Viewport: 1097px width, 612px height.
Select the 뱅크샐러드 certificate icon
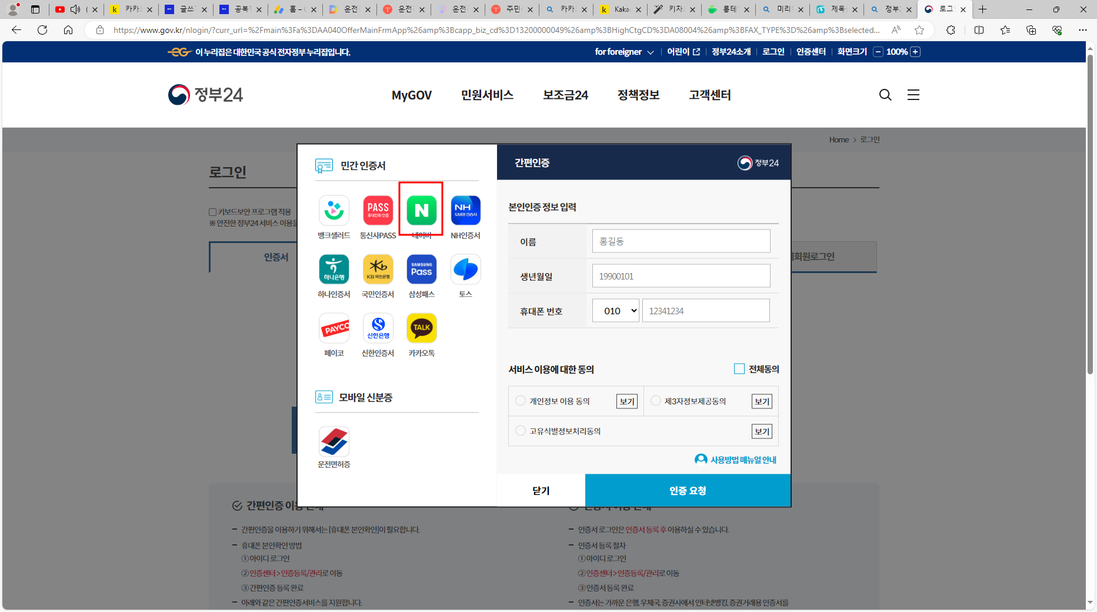pyautogui.click(x=334, y=211)
